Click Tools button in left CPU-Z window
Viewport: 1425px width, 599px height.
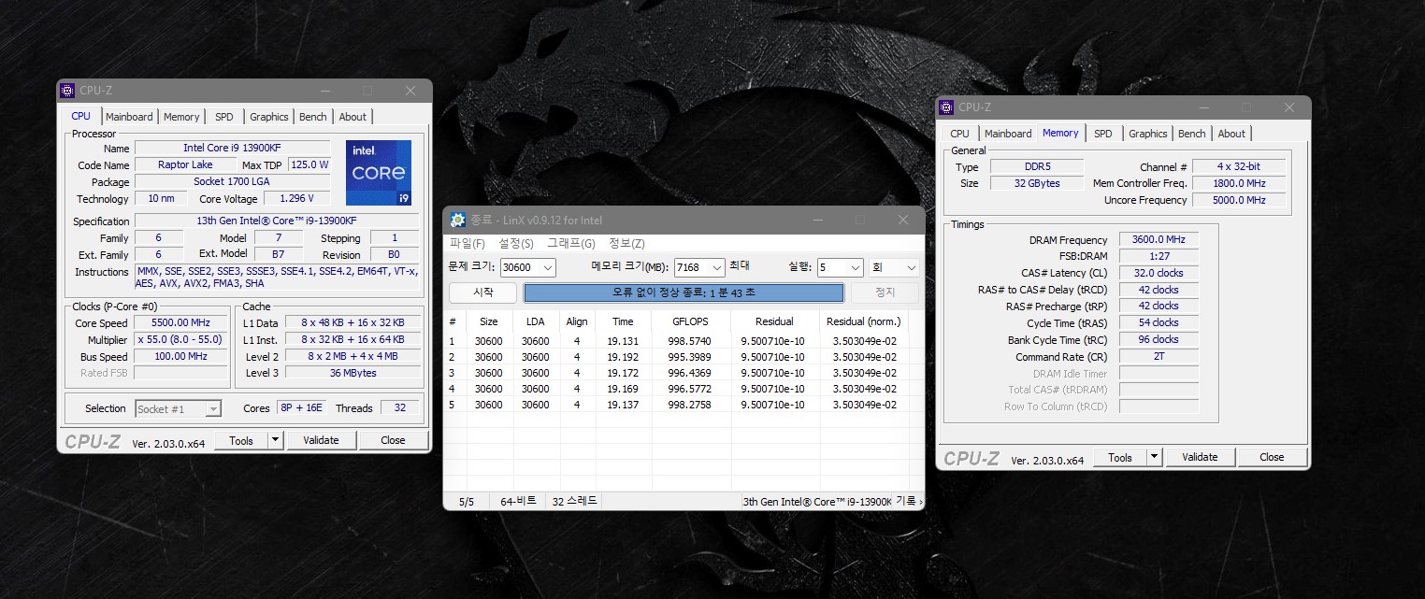click(241, 440)
